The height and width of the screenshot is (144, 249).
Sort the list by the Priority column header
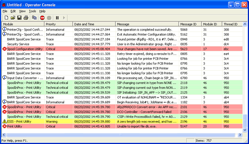pyautogui.click(x=58, y=24)
